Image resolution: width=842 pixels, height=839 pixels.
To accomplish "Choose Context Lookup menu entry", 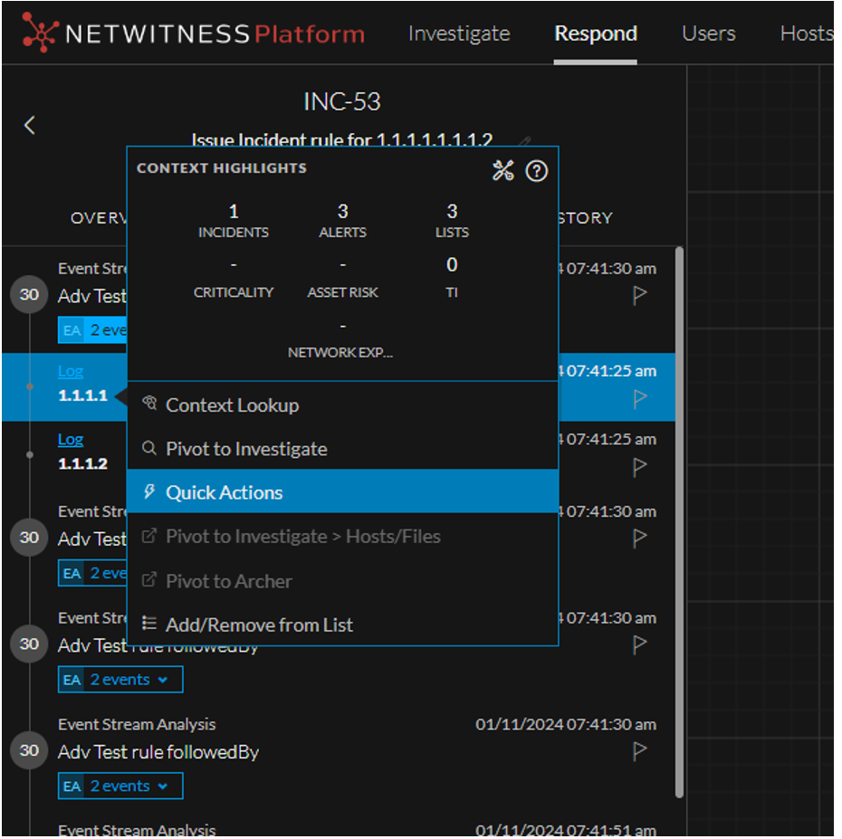I will click(x=232, y=405).
